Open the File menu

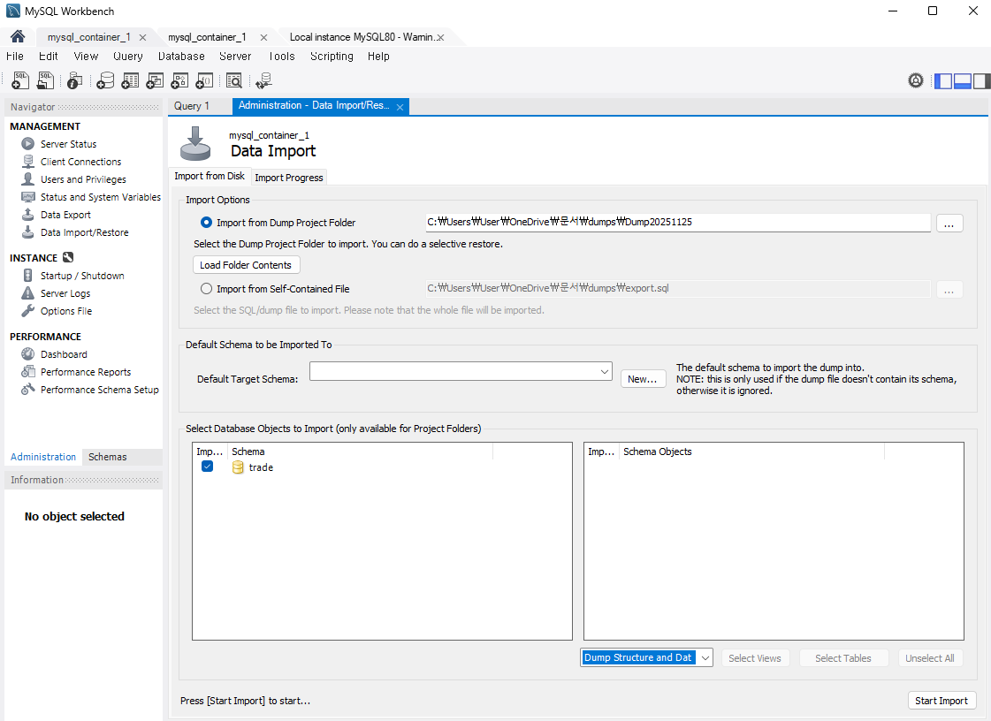coord(15,57)
